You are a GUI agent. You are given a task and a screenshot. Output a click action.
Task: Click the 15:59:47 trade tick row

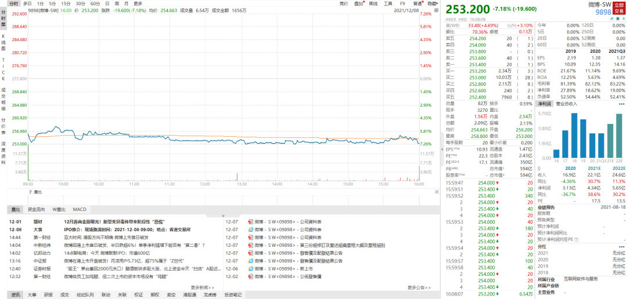(x=490, y=183)
